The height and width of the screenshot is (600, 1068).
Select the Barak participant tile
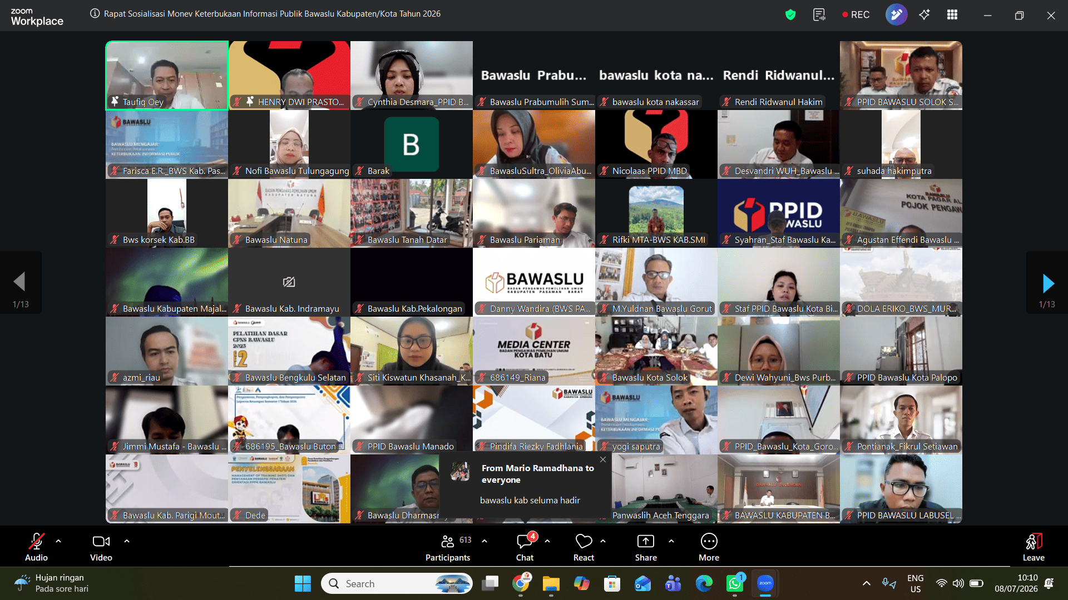coord(412,144)
